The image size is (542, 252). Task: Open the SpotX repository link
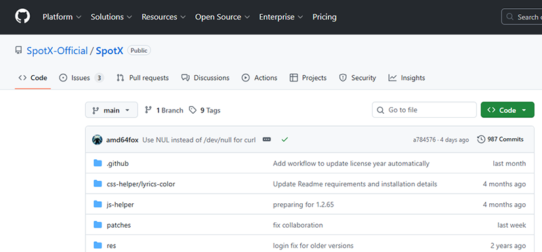[x=109, y=51]
